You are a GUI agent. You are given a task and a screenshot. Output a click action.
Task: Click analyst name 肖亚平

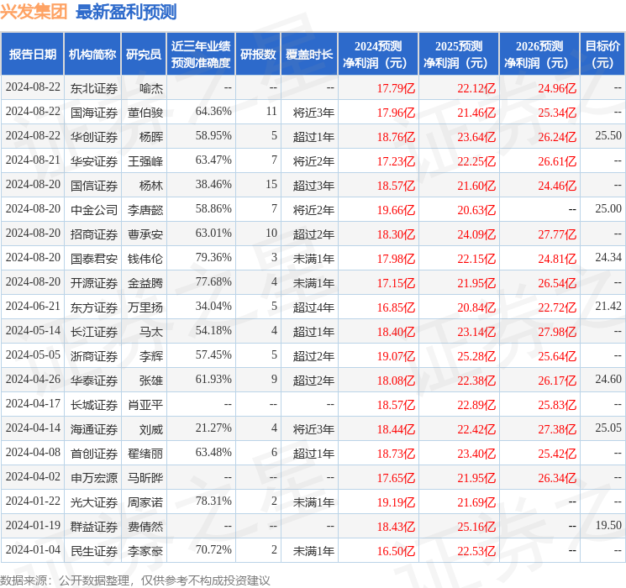(145, 405)
